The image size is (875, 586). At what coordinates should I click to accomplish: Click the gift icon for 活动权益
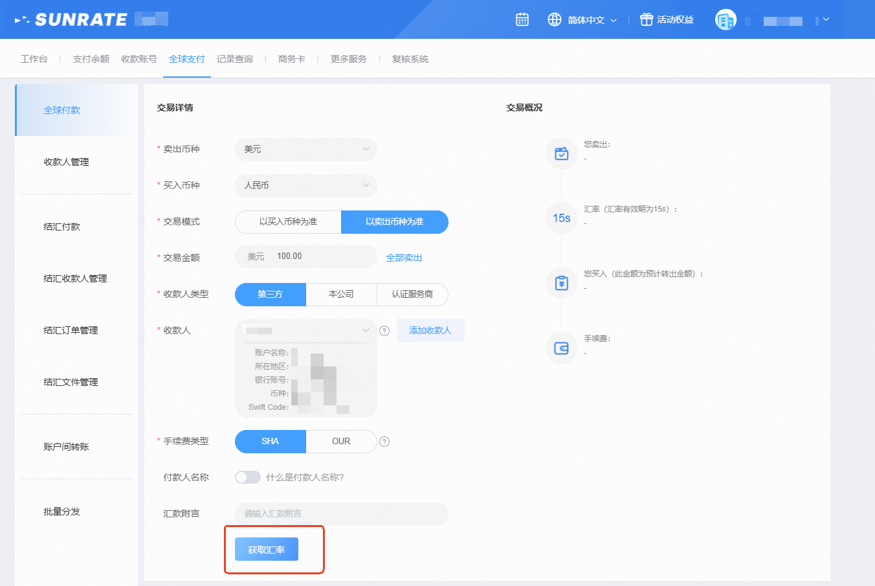pyautogui.click(x=646, y=19)
